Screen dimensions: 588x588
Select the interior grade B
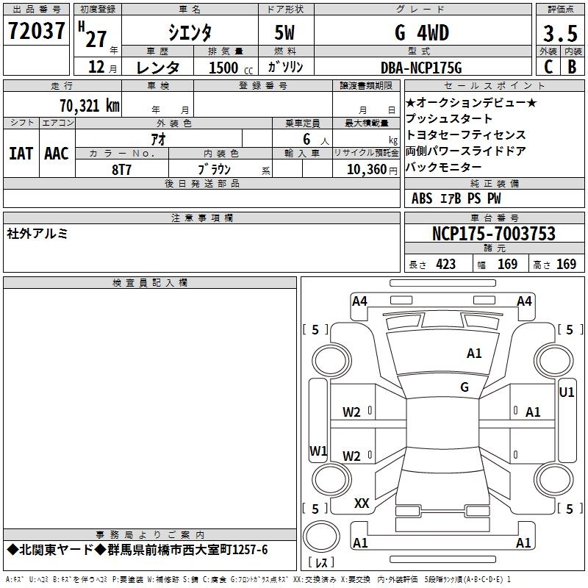tap(572, 67)
